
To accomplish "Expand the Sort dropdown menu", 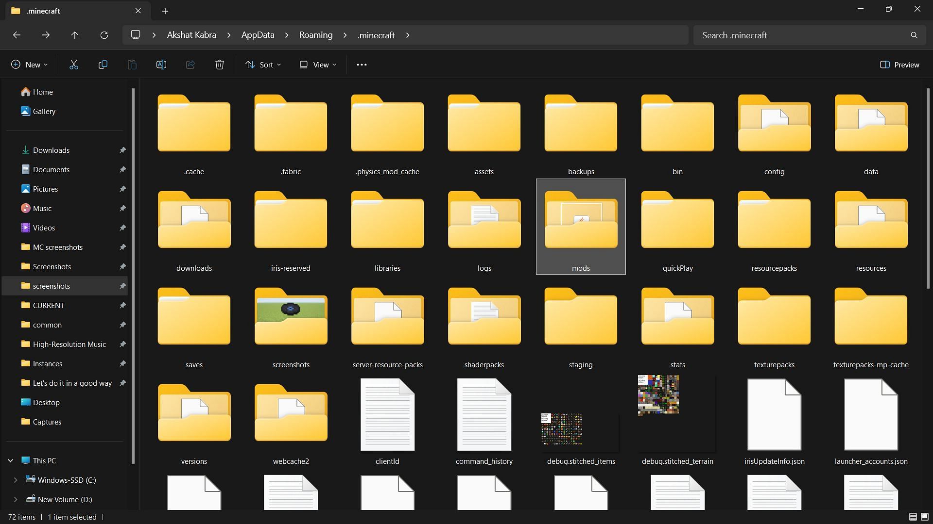I will [x=264, y=64].
